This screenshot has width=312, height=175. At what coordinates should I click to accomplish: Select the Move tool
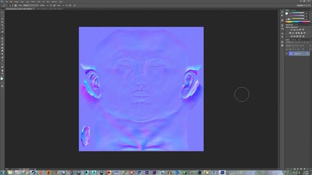(2, 12)
